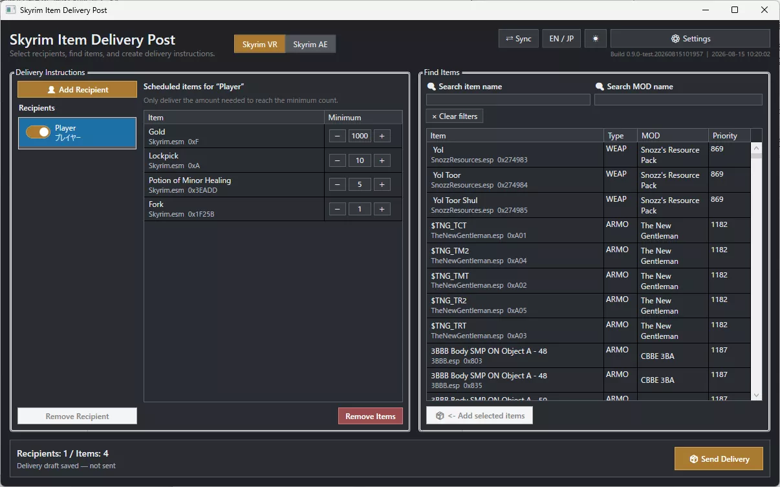780x487 pixels.
Task: Click Remove Items button
Action: pyautogui.click(x=371, y=416)
